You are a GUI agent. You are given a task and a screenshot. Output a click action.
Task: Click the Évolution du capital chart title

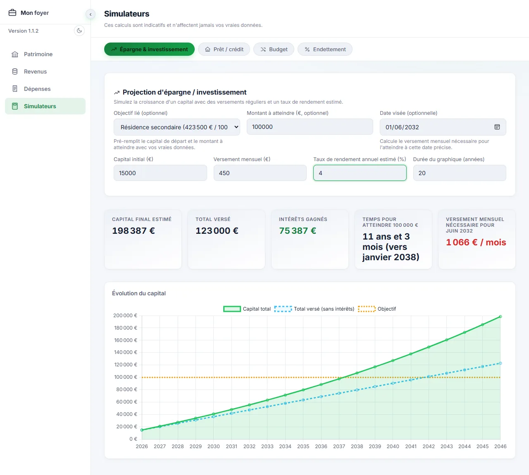click(139, 293)
